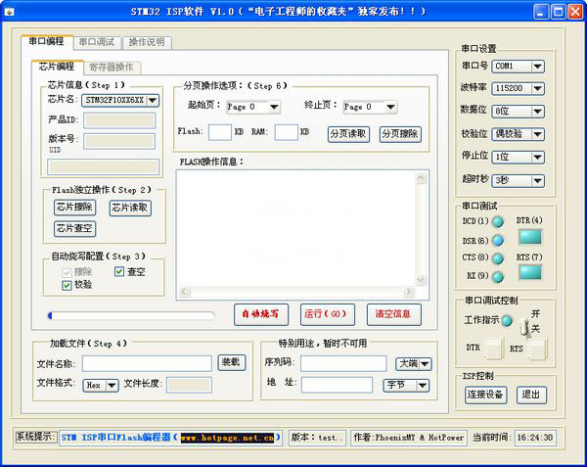
Task: Click the 连接设备 button
Action: tap(486, 395)
